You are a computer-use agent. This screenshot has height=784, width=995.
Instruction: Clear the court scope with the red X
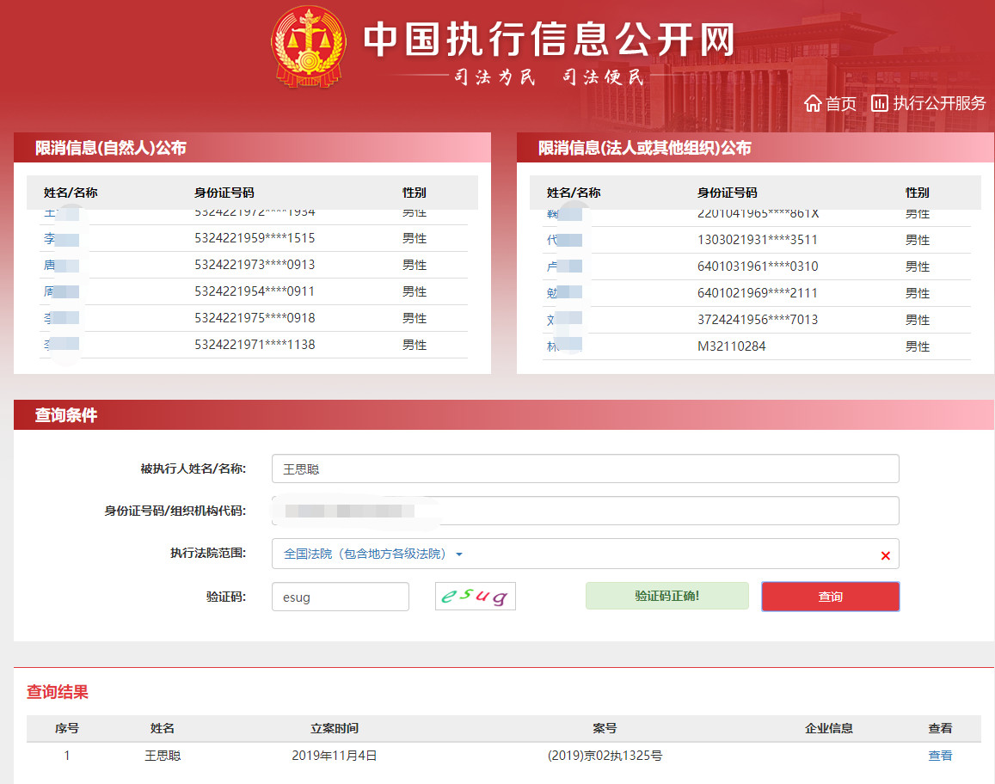(885, 555)
